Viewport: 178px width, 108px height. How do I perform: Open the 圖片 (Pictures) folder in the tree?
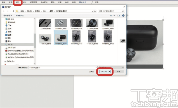tap(8, 38)
